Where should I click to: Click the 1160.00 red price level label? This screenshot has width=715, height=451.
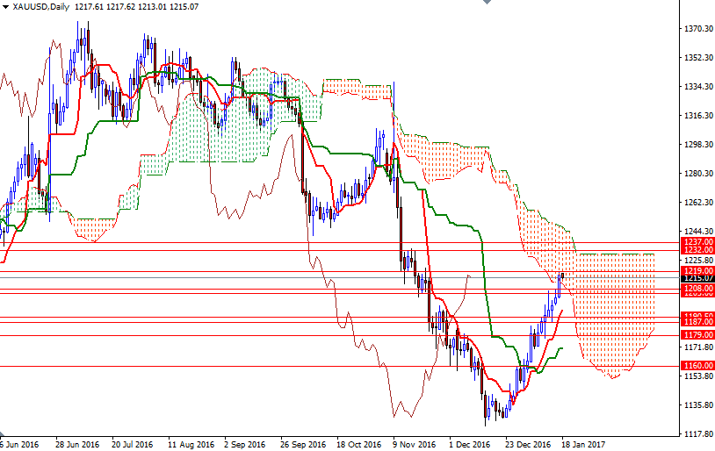[x=697, y=365]
